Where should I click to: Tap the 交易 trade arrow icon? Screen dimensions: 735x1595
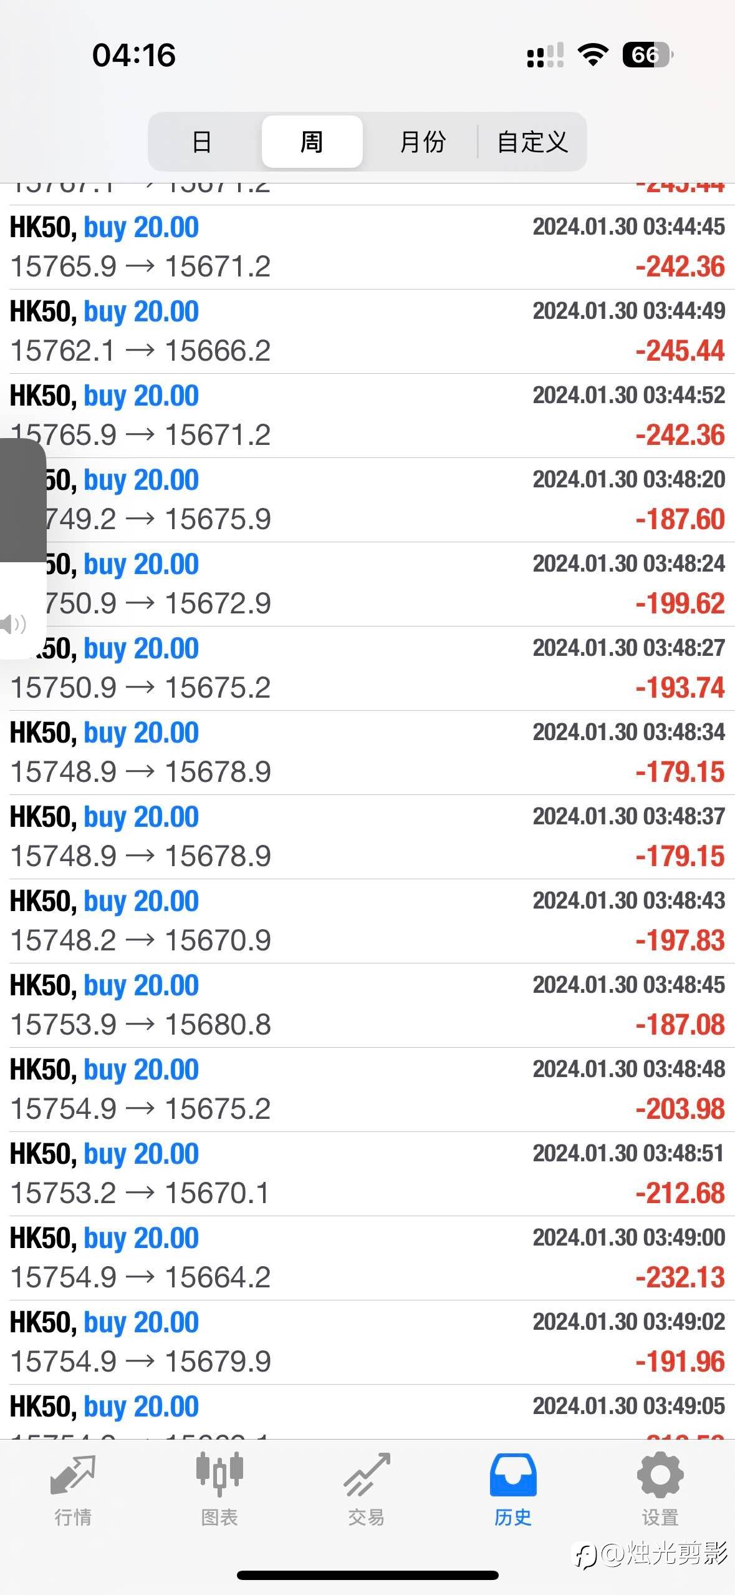367,1475
